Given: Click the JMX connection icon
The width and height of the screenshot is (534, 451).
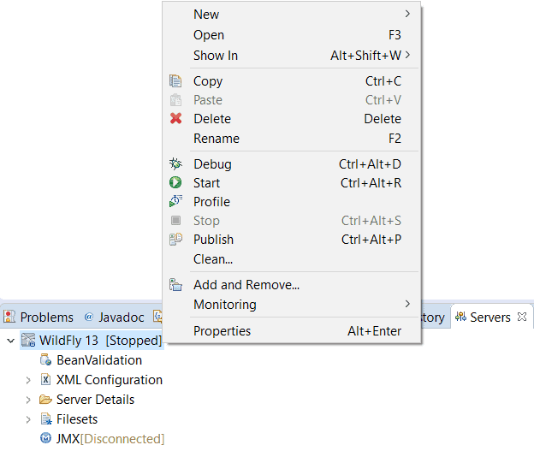Looking at the screenshot, I should [x=45, y=438].
